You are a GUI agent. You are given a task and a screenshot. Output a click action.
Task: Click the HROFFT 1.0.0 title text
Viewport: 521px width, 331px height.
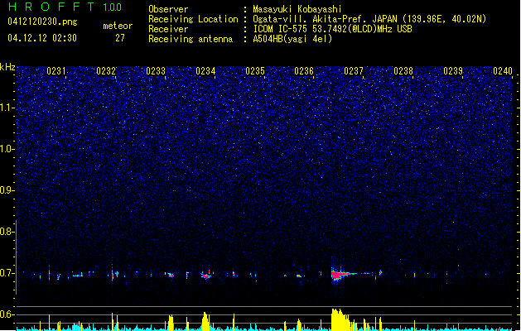coord(65,7)
